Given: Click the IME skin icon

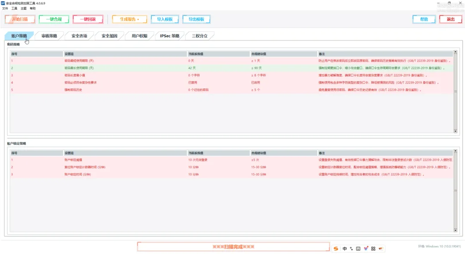Looking at the screenshot, I should point(366,249).
